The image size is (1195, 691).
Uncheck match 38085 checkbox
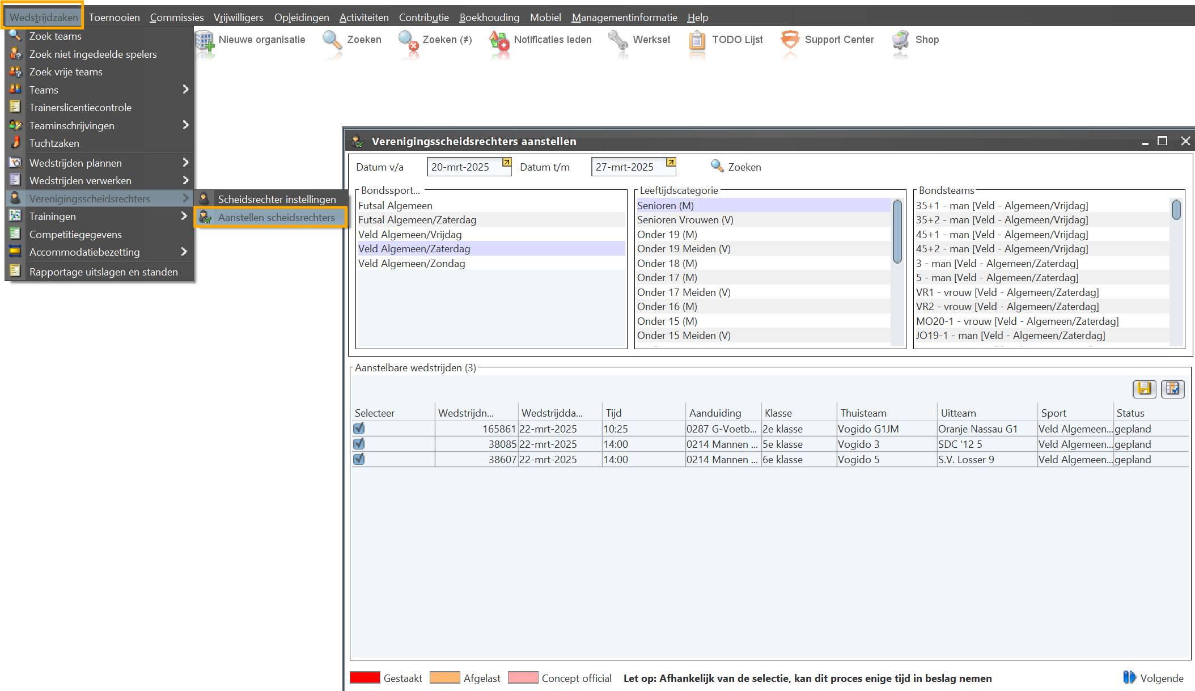click(359, 444)
